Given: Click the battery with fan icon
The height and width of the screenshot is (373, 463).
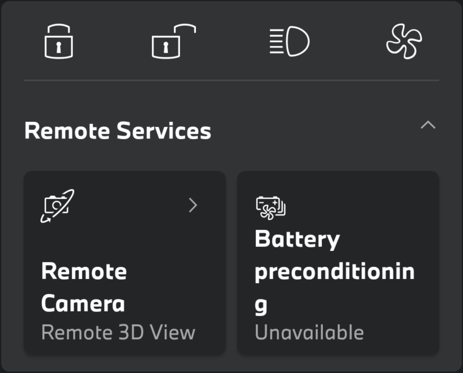Looking at the screenshot, I should click(271, 208).
